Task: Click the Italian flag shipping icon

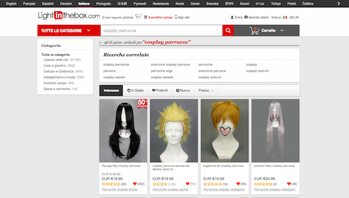Action: click(x=285, y=17)
